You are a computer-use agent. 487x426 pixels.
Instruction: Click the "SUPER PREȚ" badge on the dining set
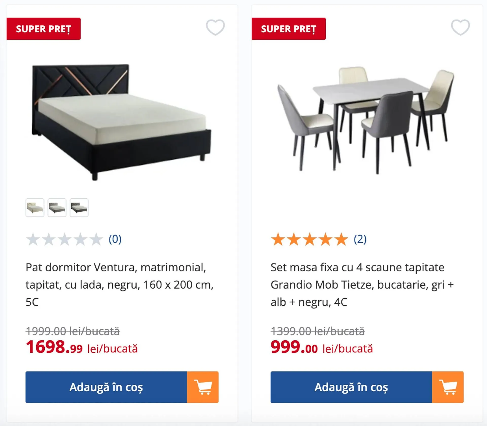pos(288,29)
